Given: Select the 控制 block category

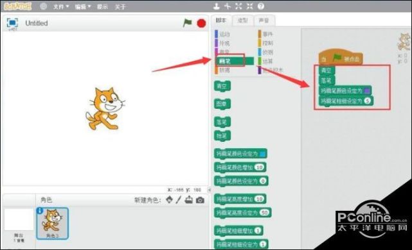Looking at the screenshot, I should point(265,43).
